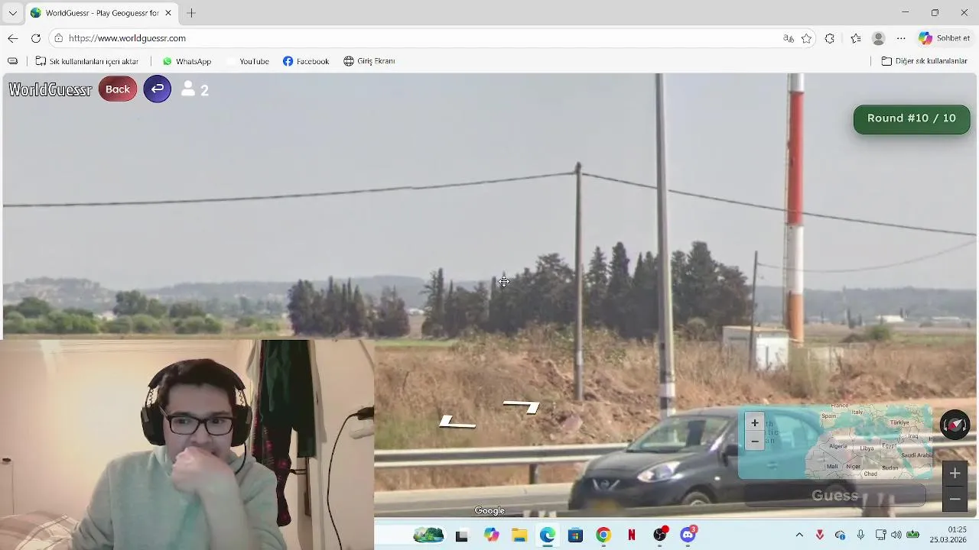This screenshot has width=979, height=550.
Task: Add this page to favorites star
Action: pos(806,38)
